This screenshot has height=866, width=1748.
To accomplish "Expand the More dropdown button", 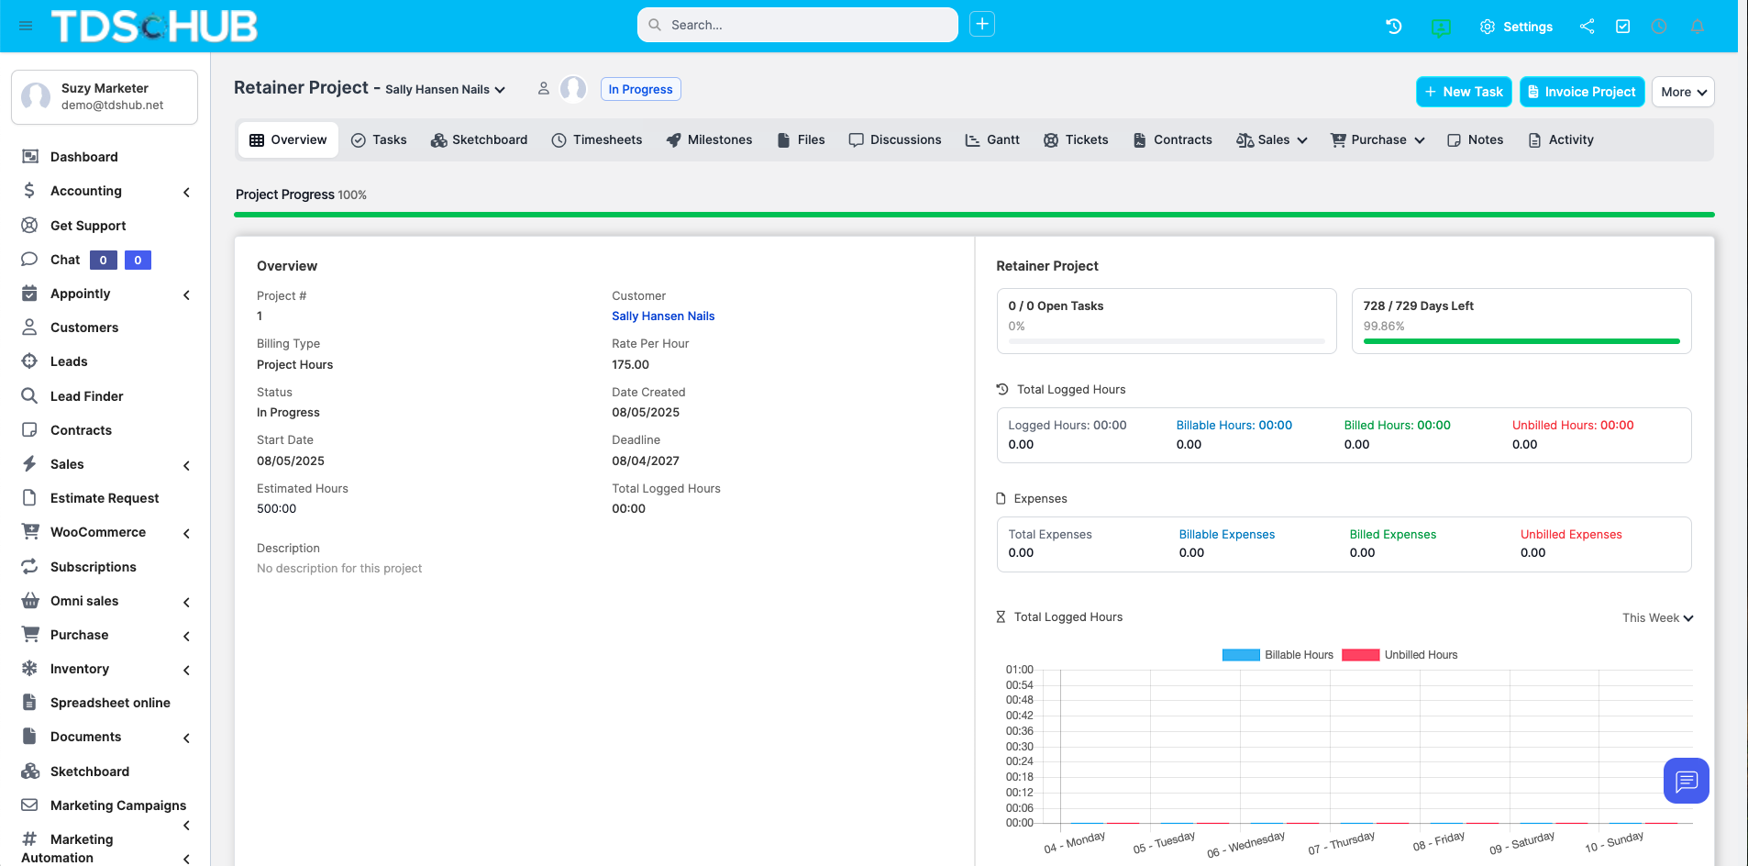I will pyautogui.click(x=1682, y=92).
